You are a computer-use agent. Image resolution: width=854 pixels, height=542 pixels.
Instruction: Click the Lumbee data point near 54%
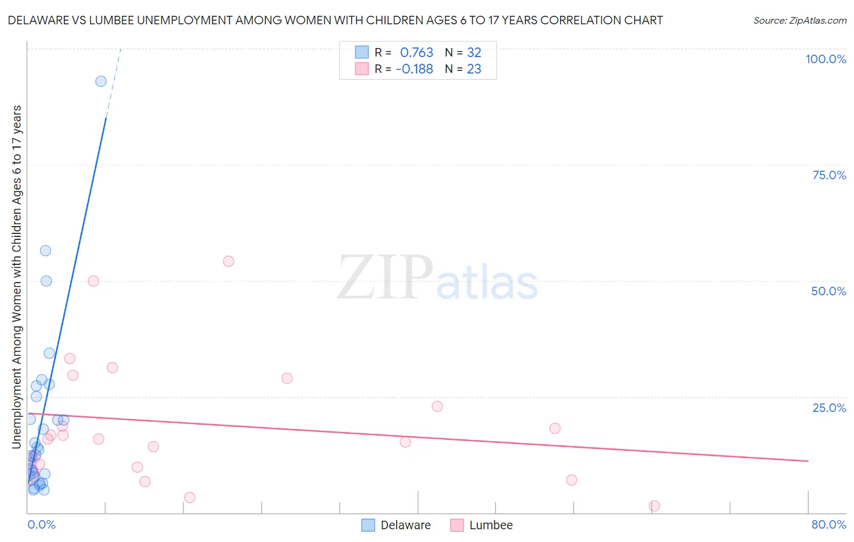pos(228,261)
